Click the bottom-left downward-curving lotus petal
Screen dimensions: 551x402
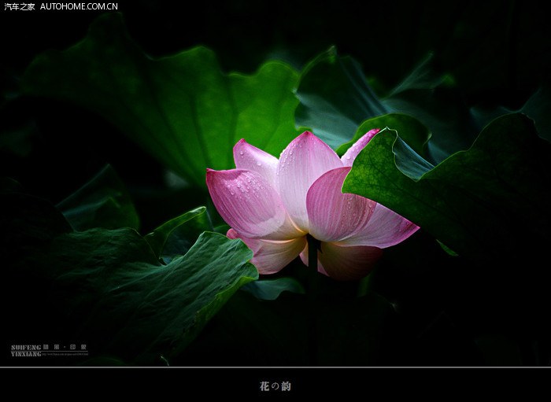pyautogui.click(x=272, y=253)
